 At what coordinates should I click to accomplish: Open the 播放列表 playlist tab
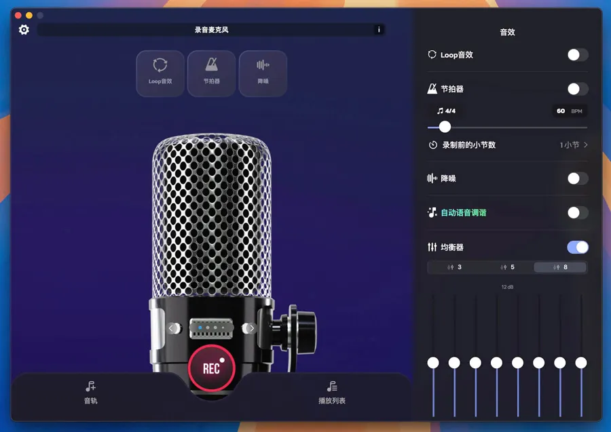tap(332, 393)
